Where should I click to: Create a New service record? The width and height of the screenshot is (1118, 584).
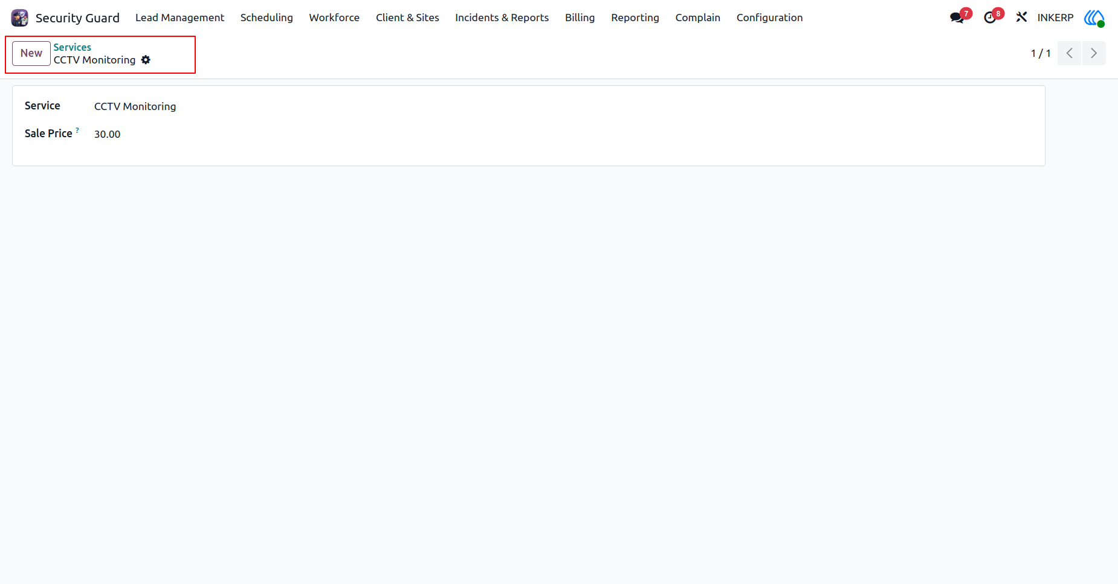[31, 53]
